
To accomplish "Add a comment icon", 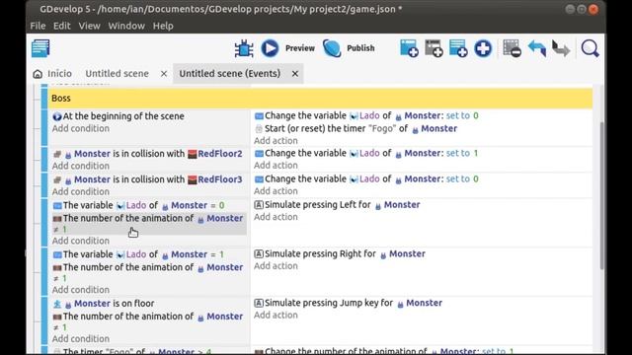I will [x=458, y=48].
